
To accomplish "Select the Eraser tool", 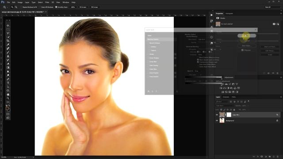I will click(x=8, y=64).
